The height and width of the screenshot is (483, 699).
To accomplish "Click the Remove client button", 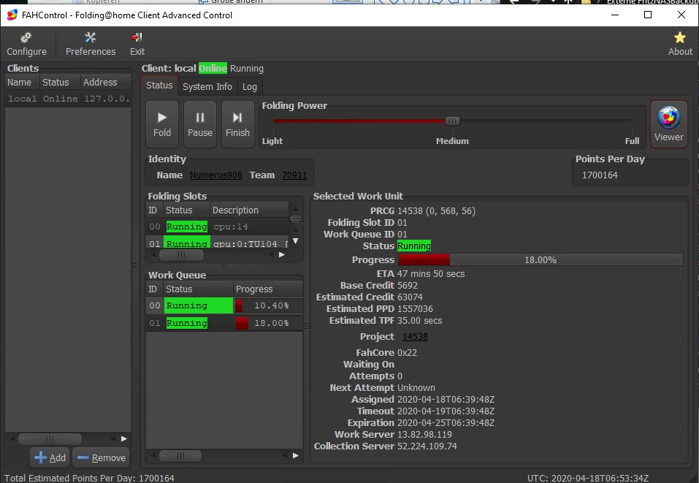I will (x=102, y=457).
